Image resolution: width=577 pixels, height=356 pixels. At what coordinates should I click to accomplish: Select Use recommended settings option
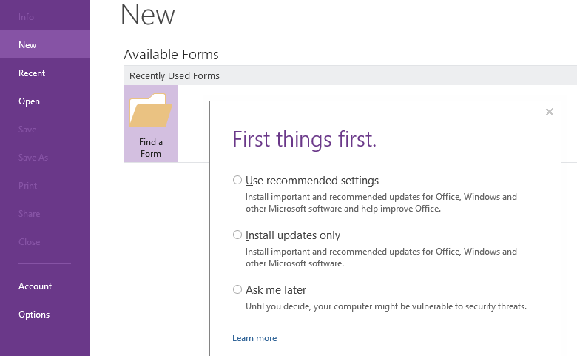point(237,180)
